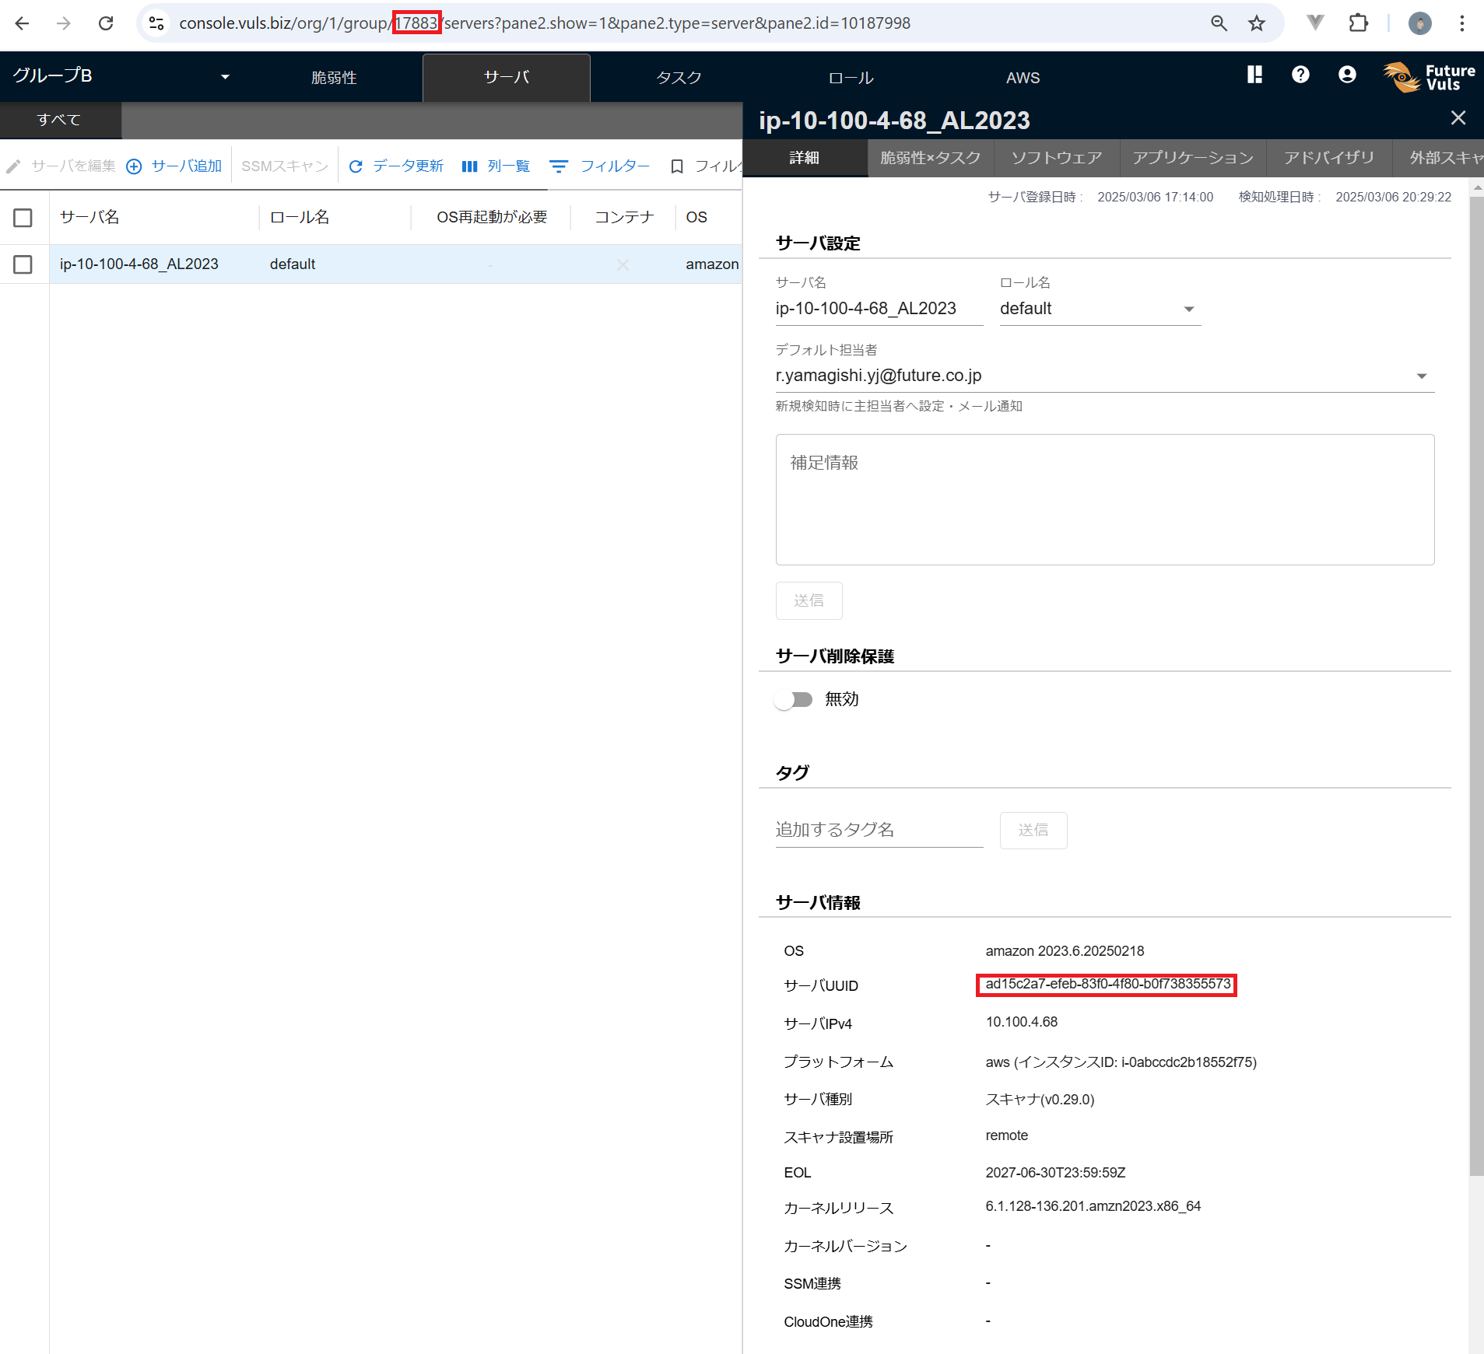Click the help question mark icon
The height and width of the screenshot is (1354, 1484).
1300,75
